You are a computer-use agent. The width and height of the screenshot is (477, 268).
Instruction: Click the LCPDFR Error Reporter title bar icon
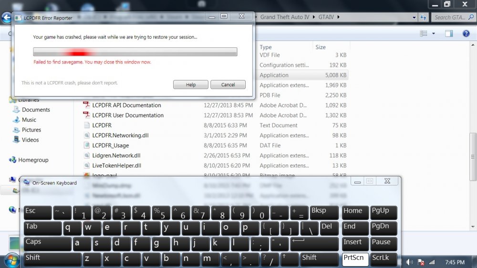click(18, 18)
